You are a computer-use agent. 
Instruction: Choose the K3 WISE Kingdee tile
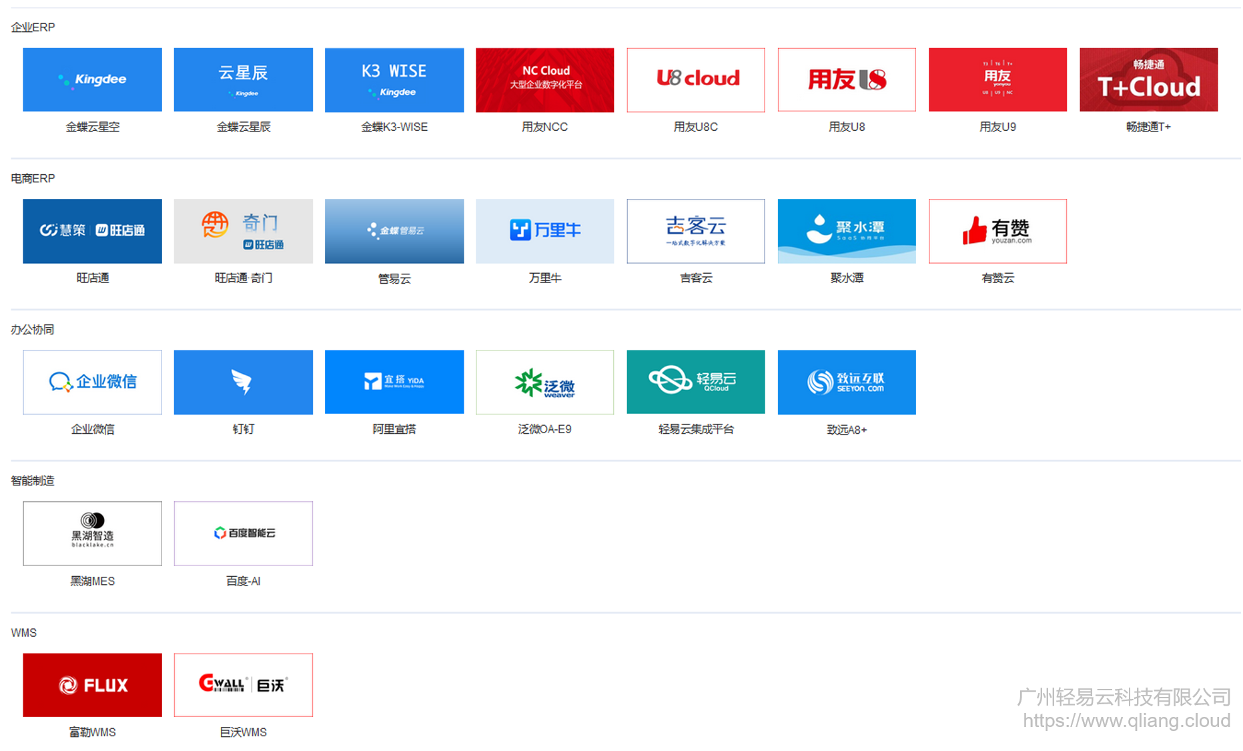[394, 79]
